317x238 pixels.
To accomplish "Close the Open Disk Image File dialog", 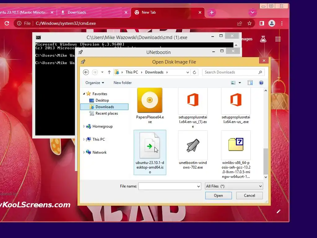I will 264,61.
